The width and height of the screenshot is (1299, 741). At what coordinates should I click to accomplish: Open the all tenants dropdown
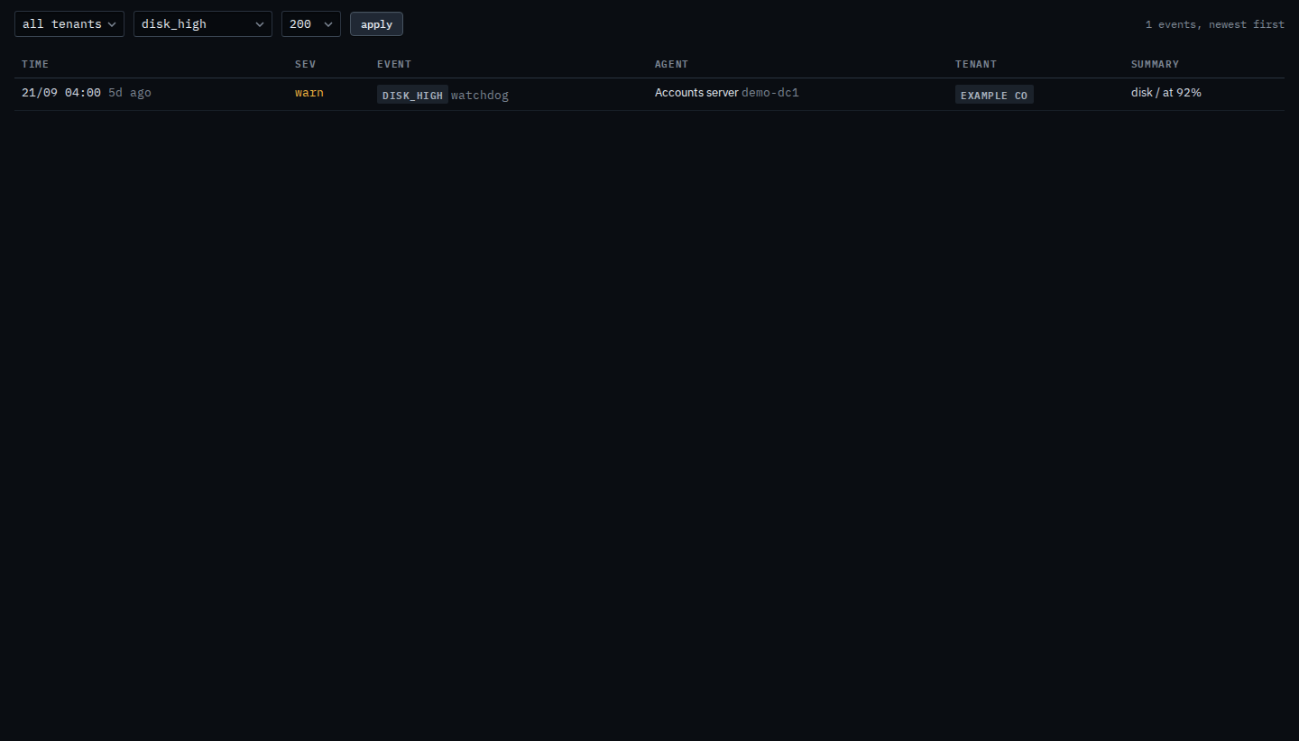point(69,24)
